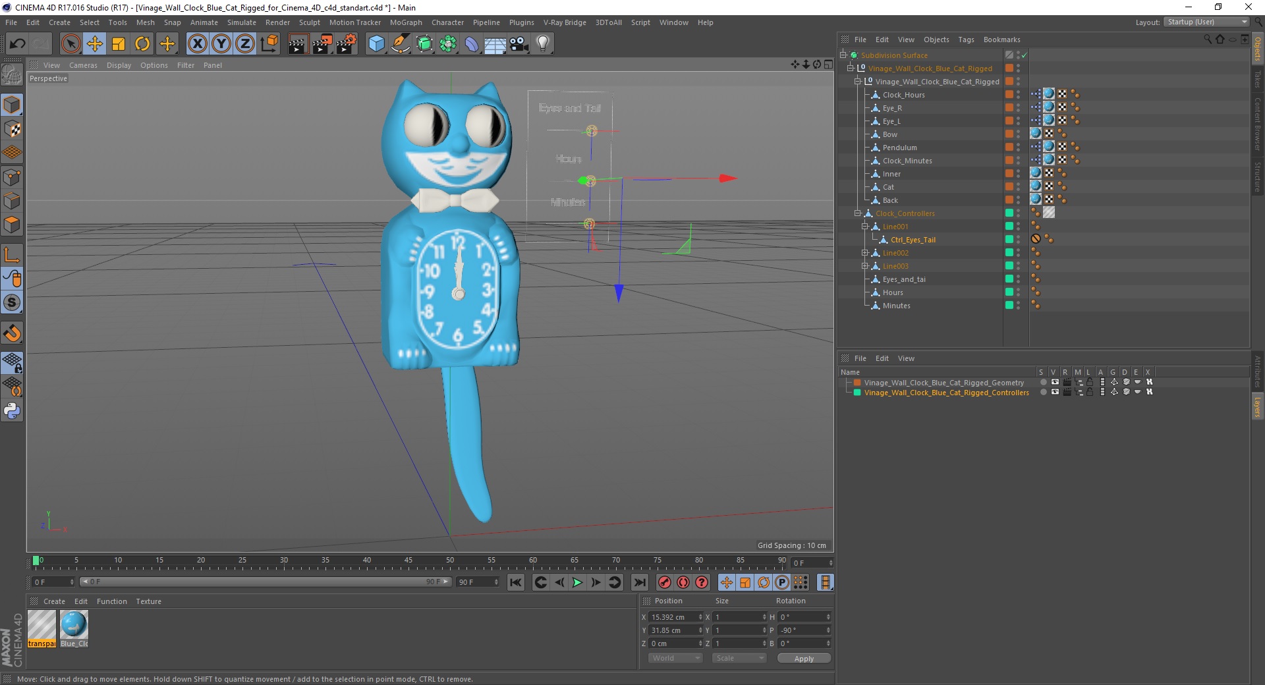Click the green Clock_Controllers layer color swatch
The image size is (1265, 685).
click(1009, 213)
